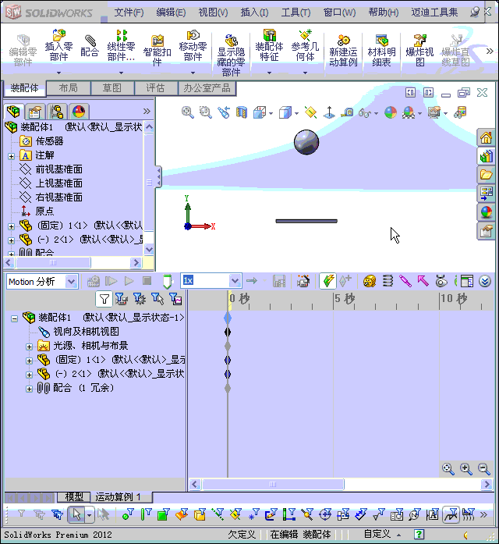This screenshot has width=499, height=544.
Task: Open Assembly Features (装配体特征) tool
Action: coord(269,45)
